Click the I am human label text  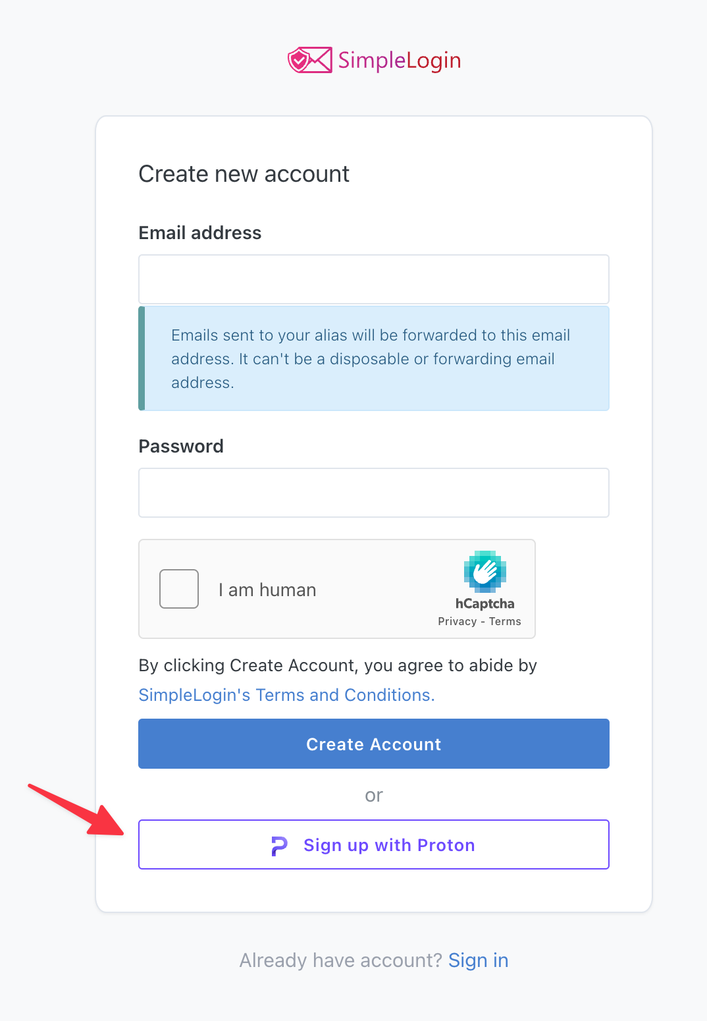click(267, 590)
